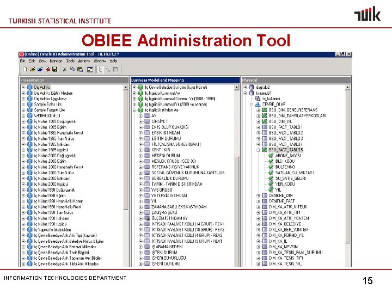Click the blue Open Online folder icon
Screen dimensions: 392x294
40,70
